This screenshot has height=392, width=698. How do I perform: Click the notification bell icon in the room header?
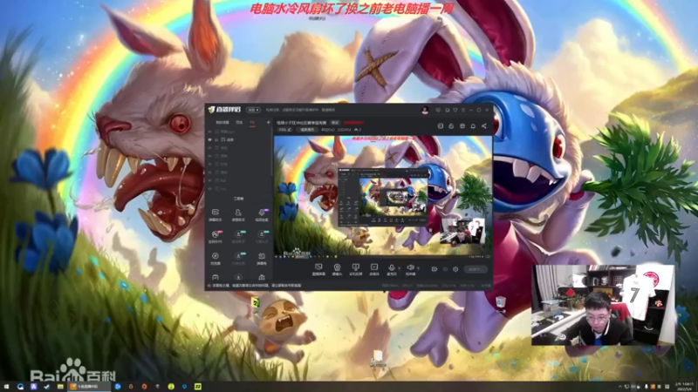[473, 126]
